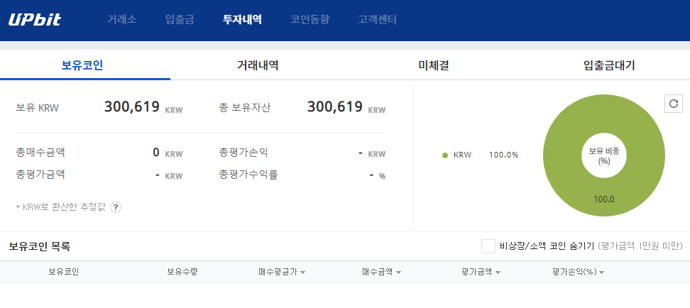Enable 비상장/소액 코인 숨기기 checkbox

[488, 246]
